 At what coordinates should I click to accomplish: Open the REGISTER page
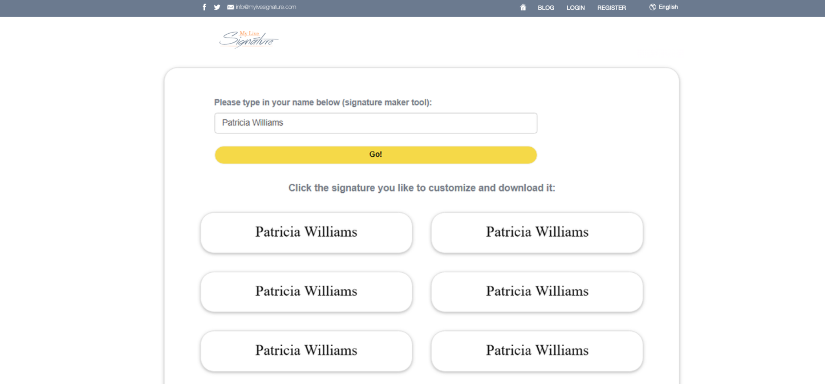click(x=611, y=8)
